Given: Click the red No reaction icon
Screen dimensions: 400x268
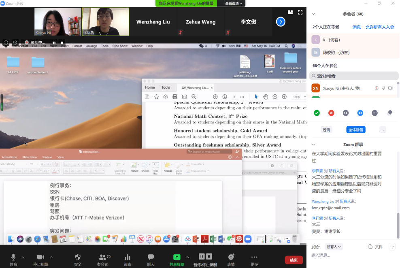Looking at the screenshot, I should (331, 113).
